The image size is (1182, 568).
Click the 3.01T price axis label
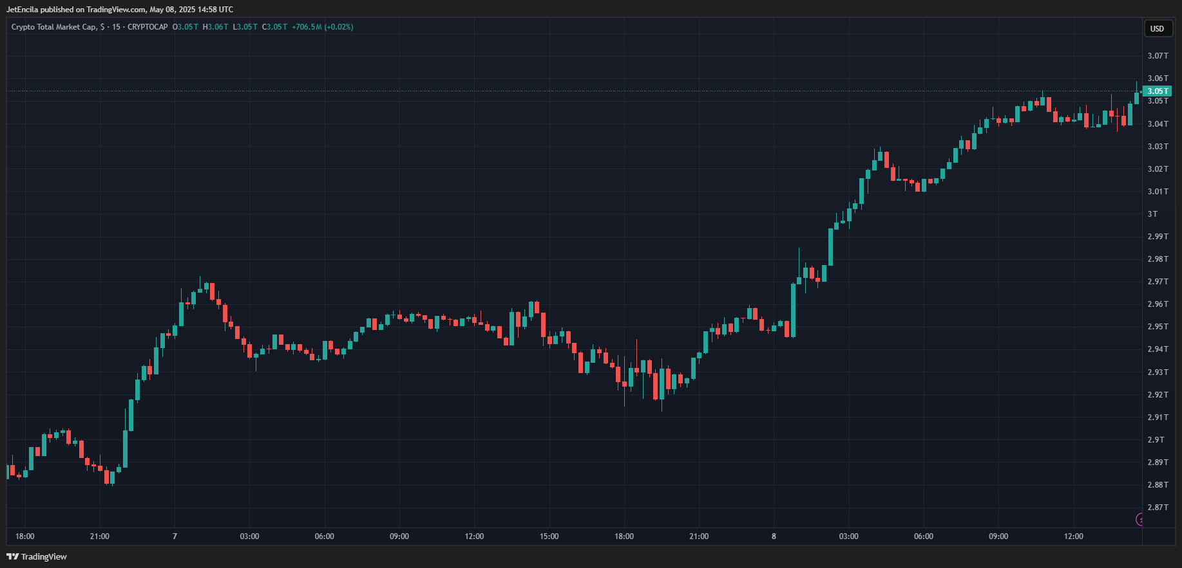(1158, 192)
